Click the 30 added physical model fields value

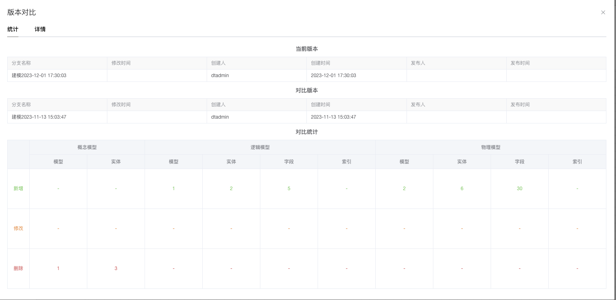tap(519, 189)
